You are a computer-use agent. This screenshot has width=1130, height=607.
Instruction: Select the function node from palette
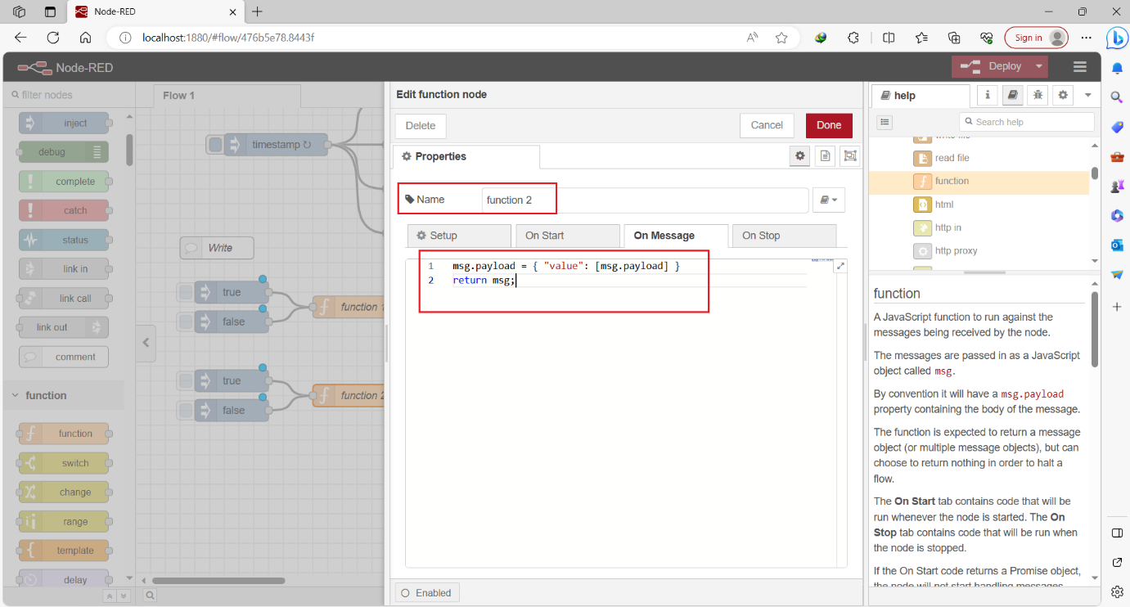pos(63,433)
